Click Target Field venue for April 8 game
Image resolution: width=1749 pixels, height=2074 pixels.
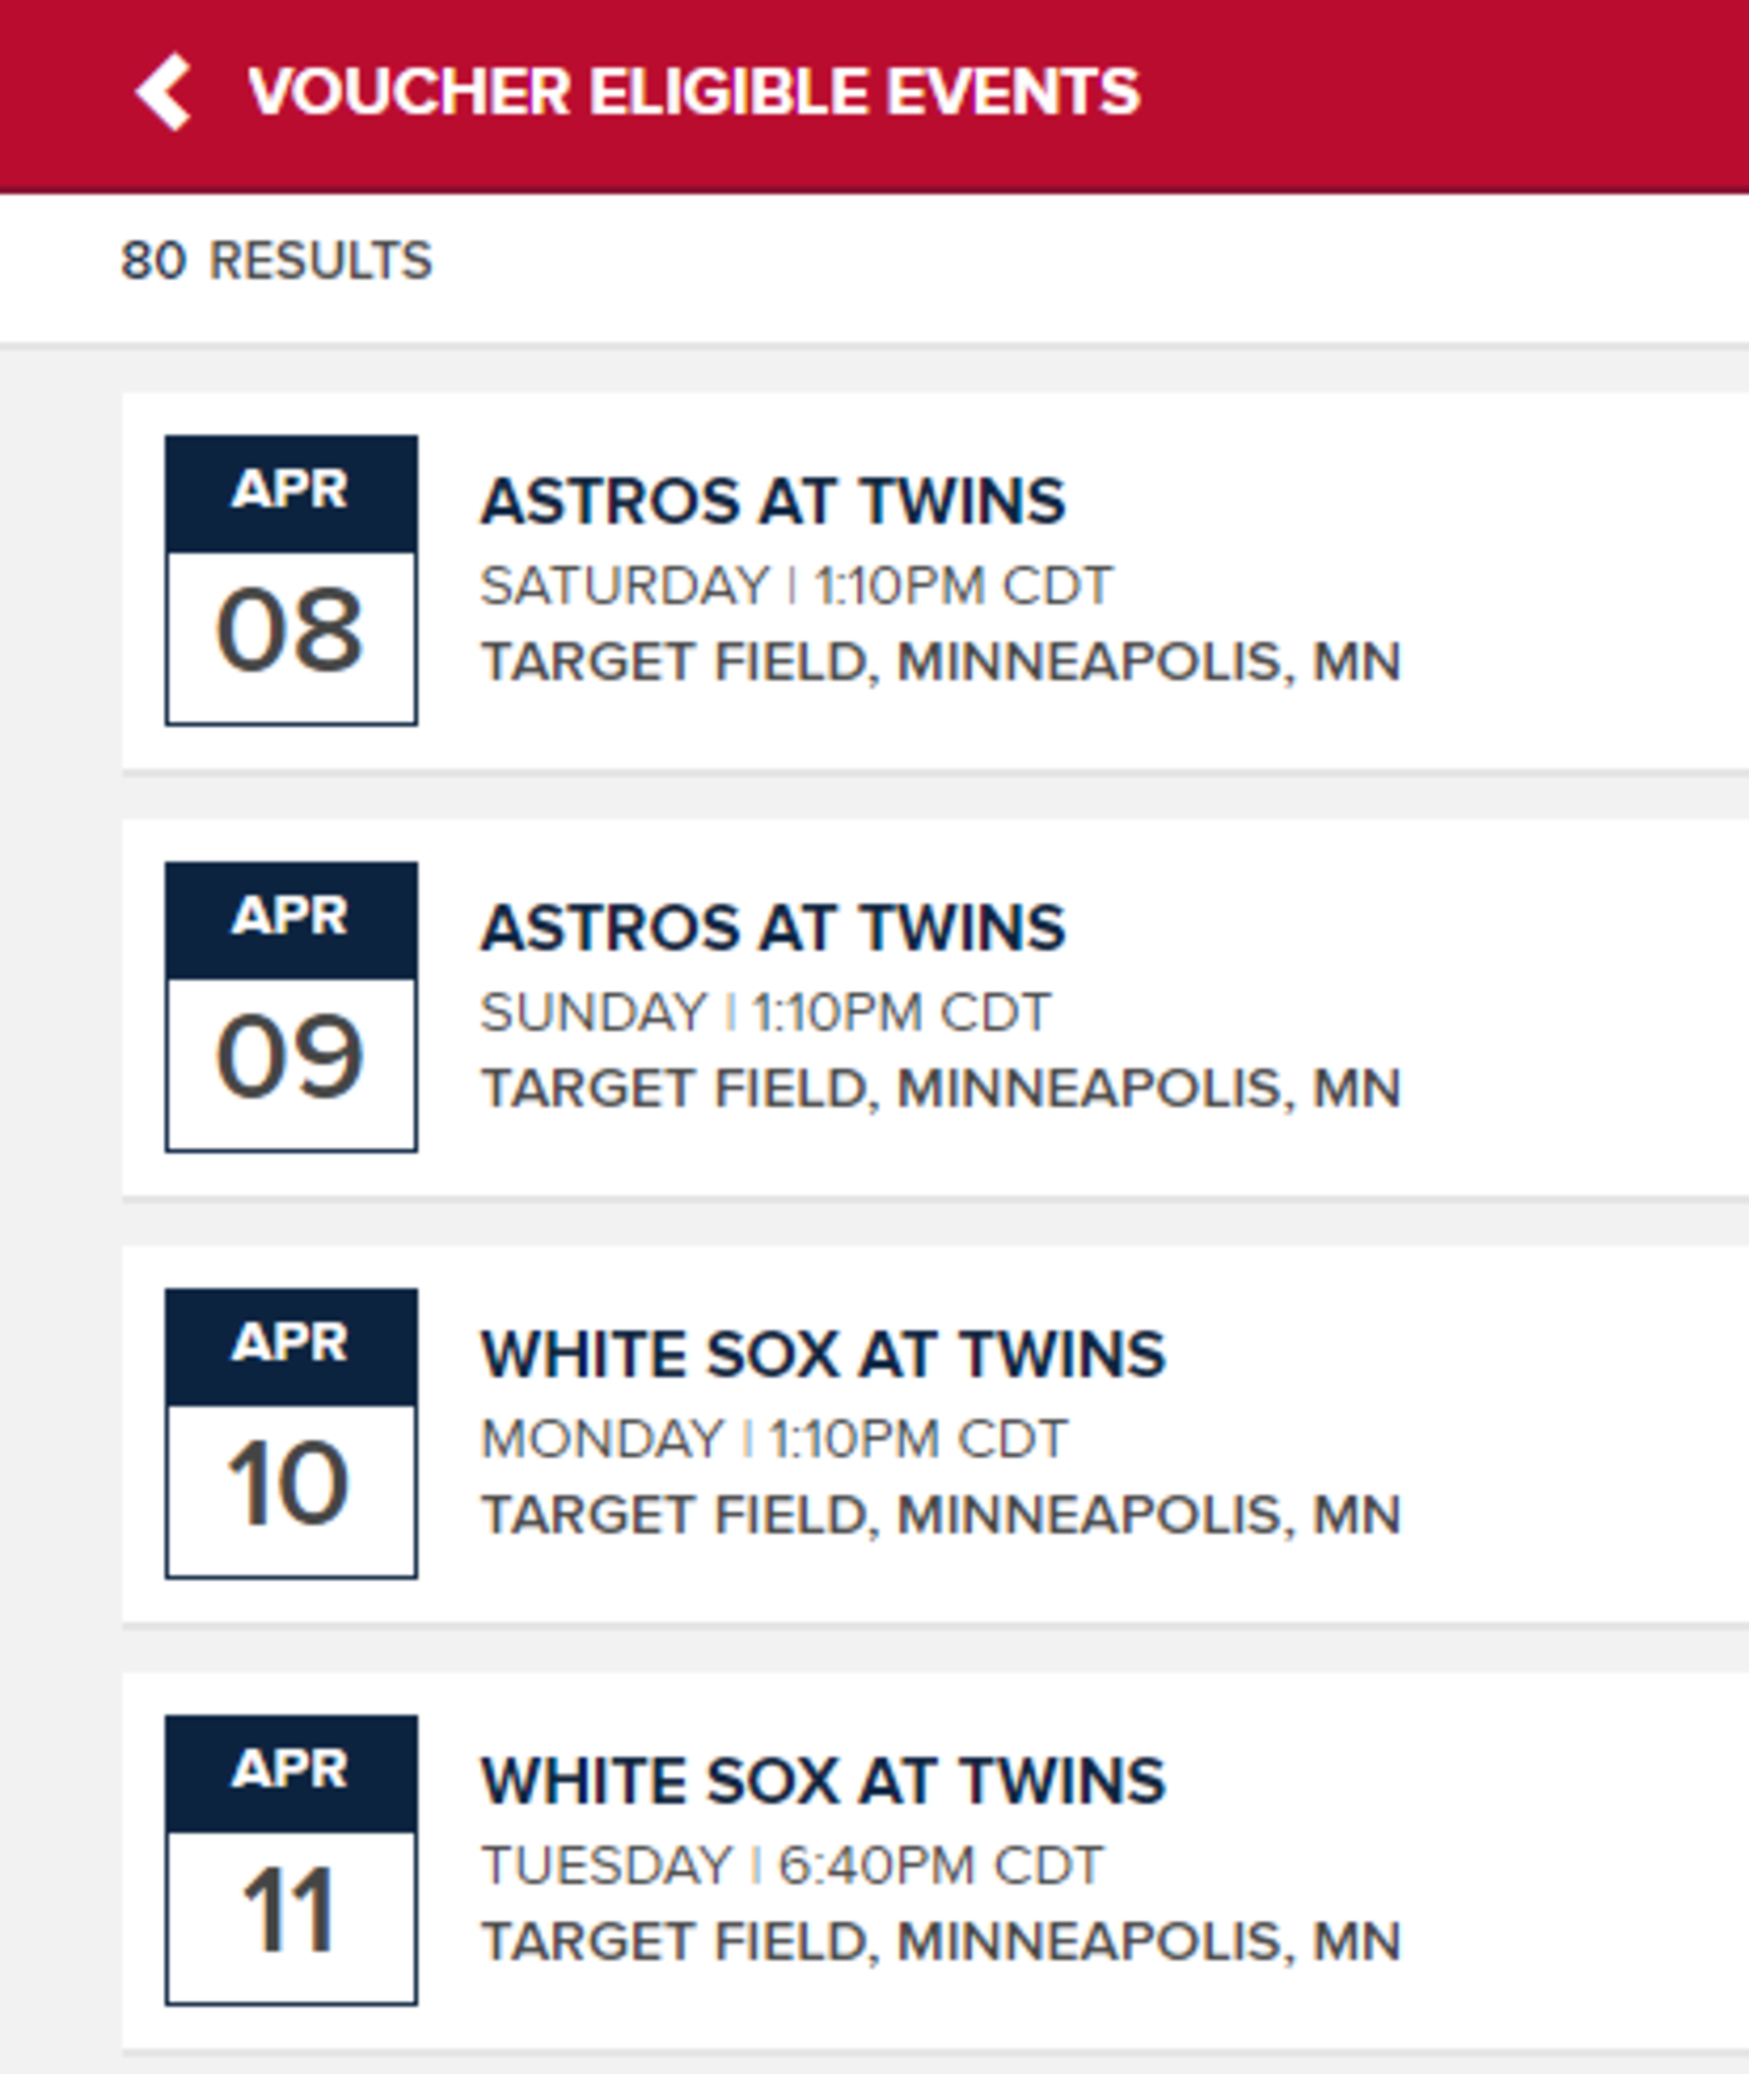[x=940, y=661]
